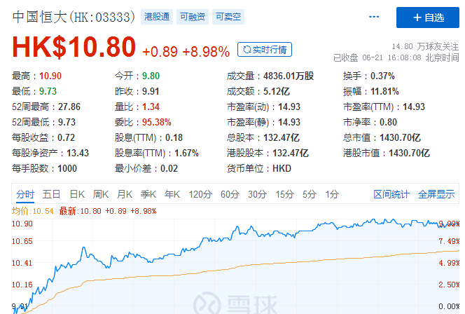This screenshot has width=465, height=314.
Task: Click the 每股净资产 value 13.43
Action: [x=78, y=153]
